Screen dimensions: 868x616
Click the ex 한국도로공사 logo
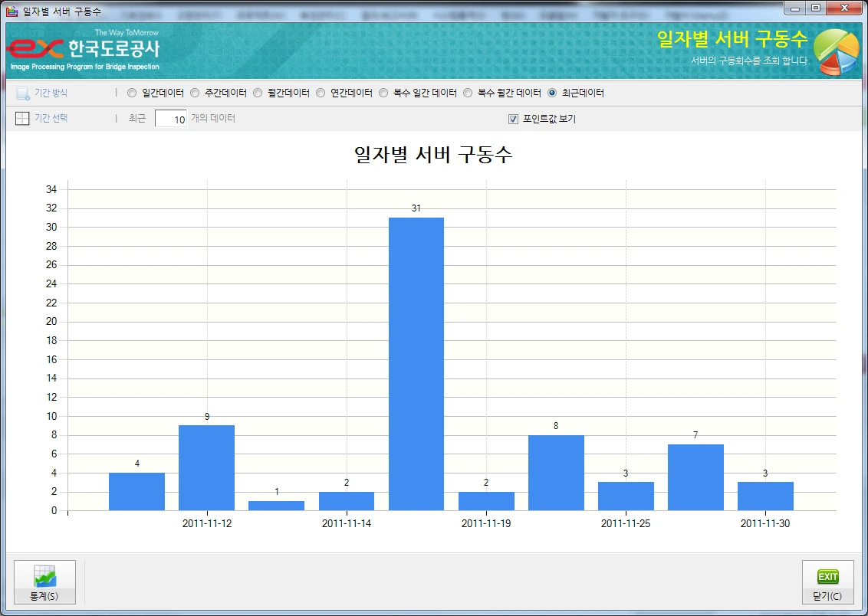[84, 49]
